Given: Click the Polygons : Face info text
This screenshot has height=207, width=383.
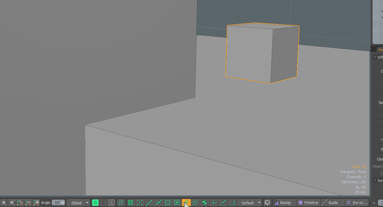Looking at the screenshot, I should click(x=353, y=172).
